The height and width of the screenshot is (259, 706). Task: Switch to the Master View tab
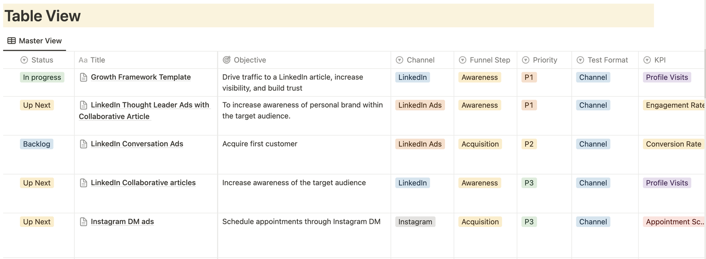click(35, 41)
